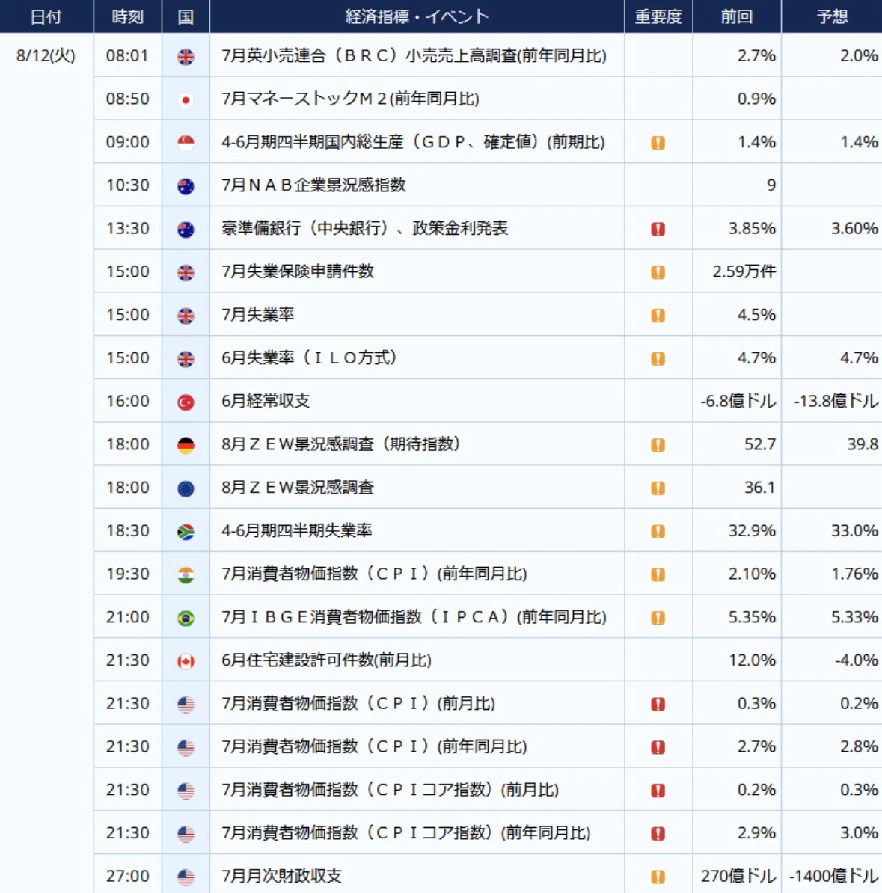The width and height of the screenshot is (882, 893).
Task: Click Germany flag in 18:00 ZEW expectations row
Action: [x=186, y=445]
